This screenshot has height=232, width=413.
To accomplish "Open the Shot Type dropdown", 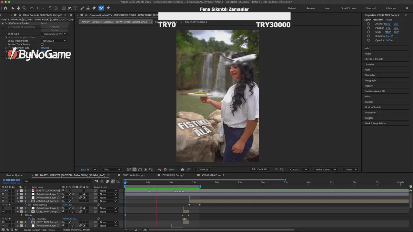I will tap(54, 34).
